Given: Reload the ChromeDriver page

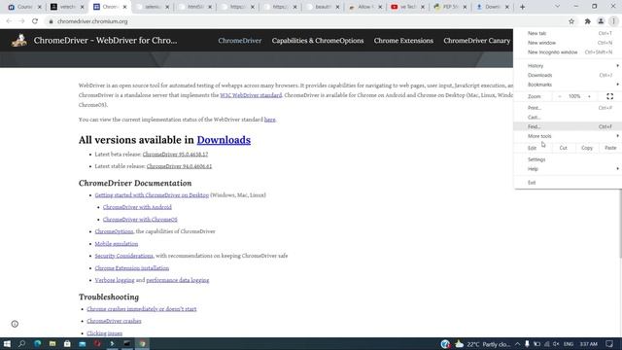Looking at the screenshot, I should tap(35, 21).
